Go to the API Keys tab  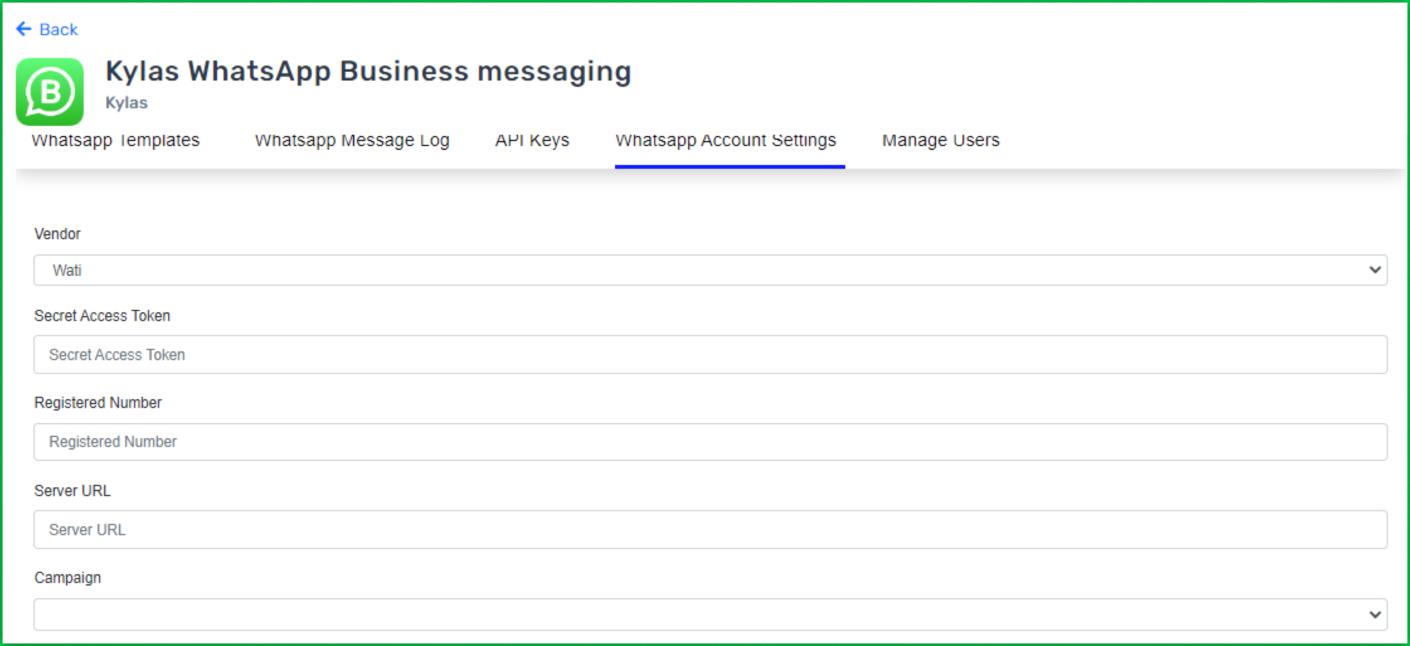click(x=532, y=140)
